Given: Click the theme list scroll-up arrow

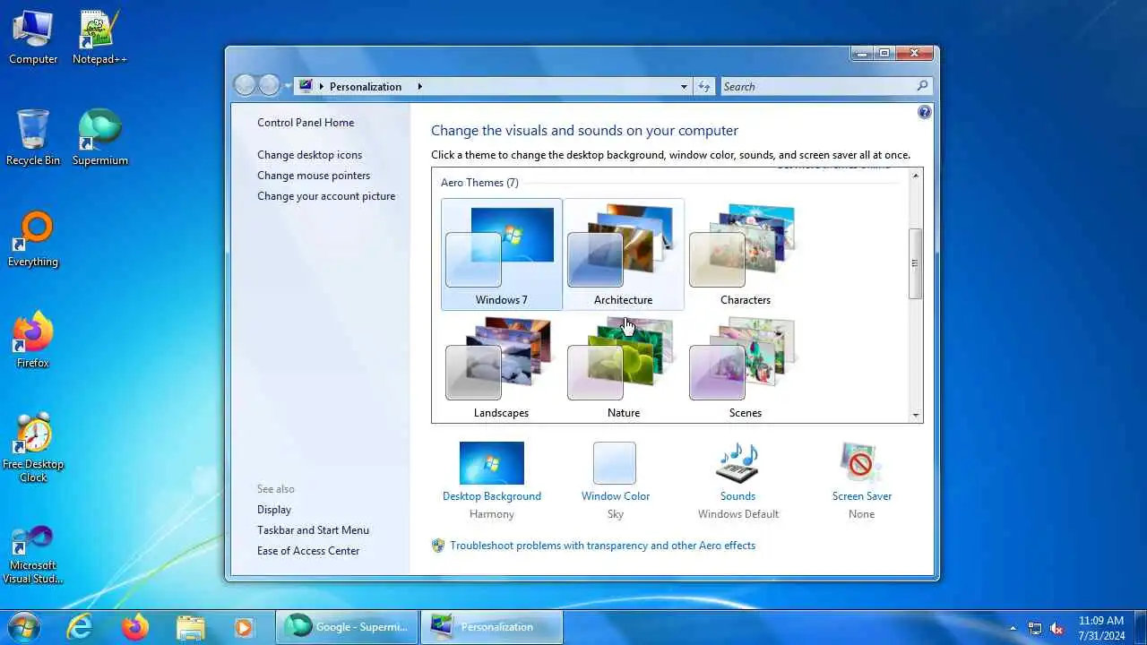Looking at the screenshot, I should [915, 176].
